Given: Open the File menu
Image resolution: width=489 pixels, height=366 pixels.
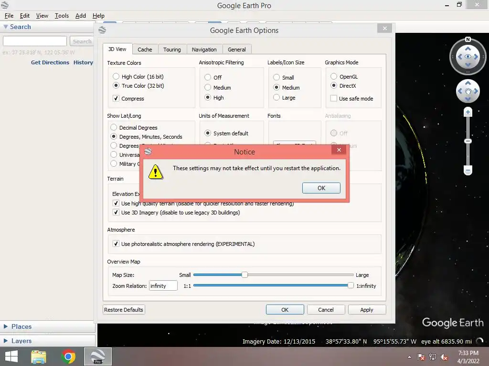Looking at the screenshot, I should 9,16.
